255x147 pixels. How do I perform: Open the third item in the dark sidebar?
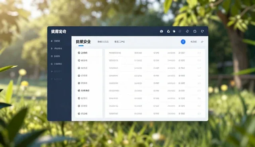55,56
